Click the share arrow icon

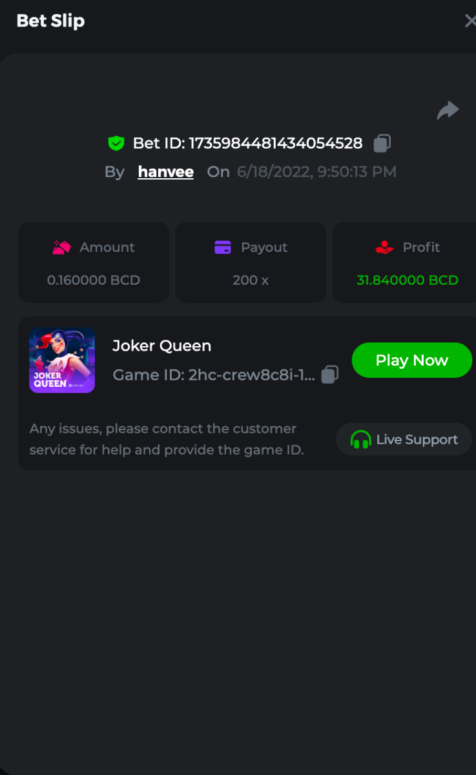448,110
